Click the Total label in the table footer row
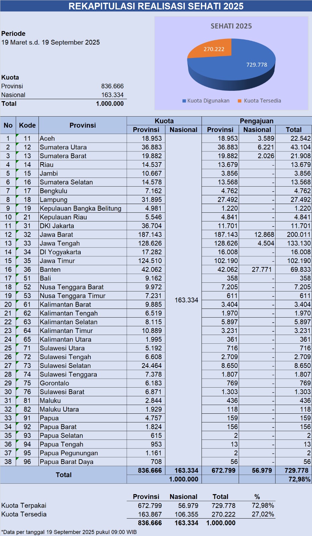 coord(64,475)
